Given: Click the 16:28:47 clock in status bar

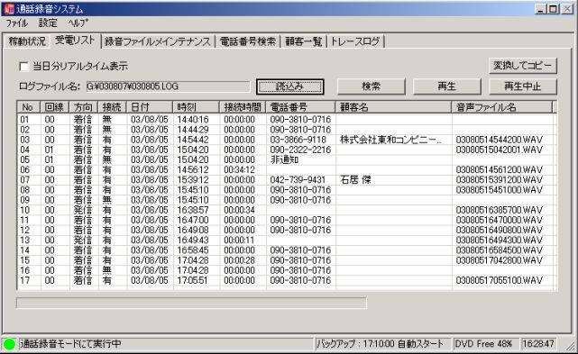Looking at the screenshot, I should pos(538,344).
